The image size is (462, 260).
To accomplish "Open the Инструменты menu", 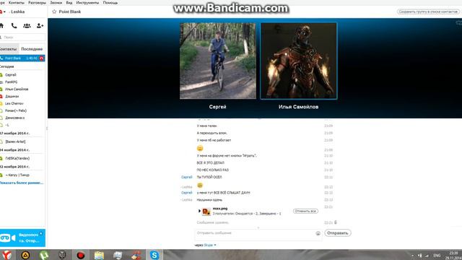I will tap(87, 3).
